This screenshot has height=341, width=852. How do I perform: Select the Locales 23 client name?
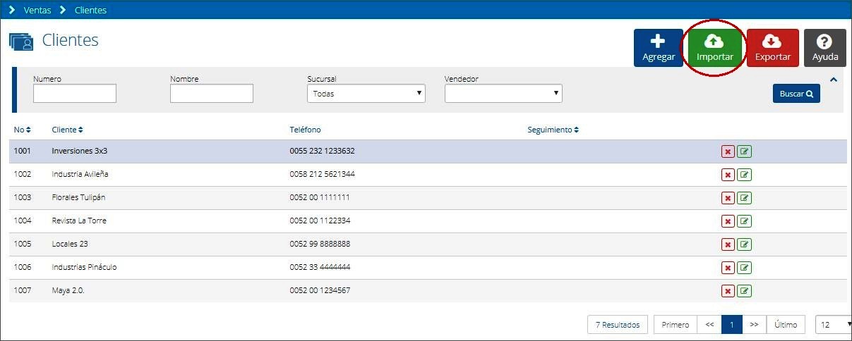click(70, 244)
